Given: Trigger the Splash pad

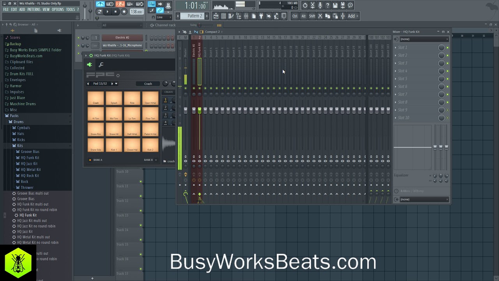Looking at the screenshot, I should pyautogui.click(x=114, y=98).
